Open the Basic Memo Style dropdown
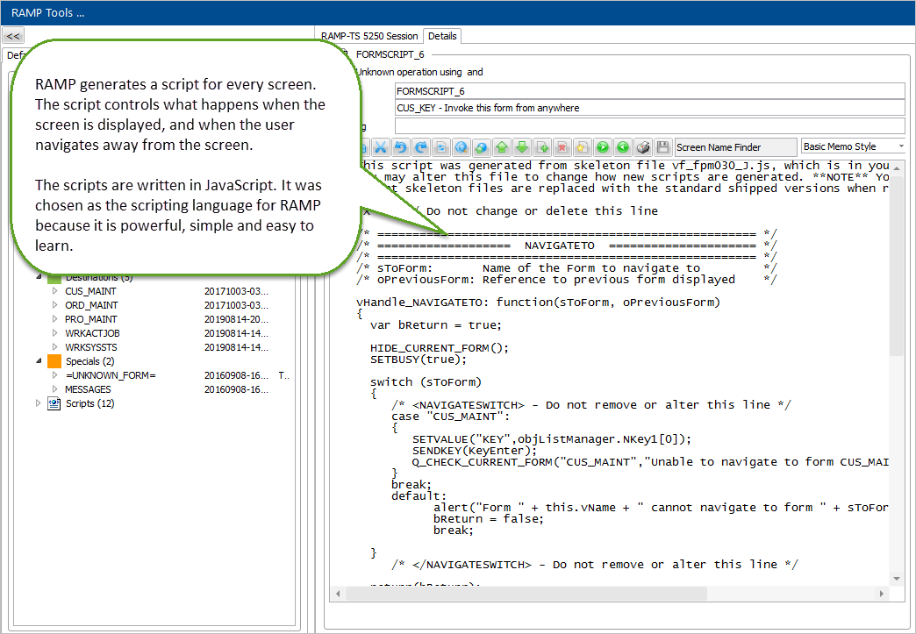The width and height of the screenshot is (916, 634). 853,147
